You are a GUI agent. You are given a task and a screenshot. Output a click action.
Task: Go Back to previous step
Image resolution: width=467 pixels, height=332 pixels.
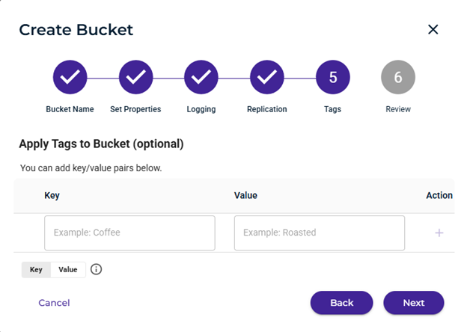tap(341, 303)
